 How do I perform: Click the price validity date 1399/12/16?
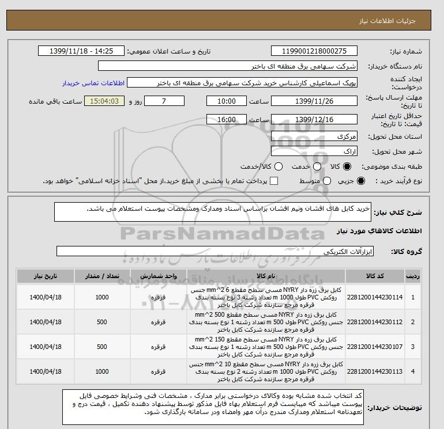[314, 119]
